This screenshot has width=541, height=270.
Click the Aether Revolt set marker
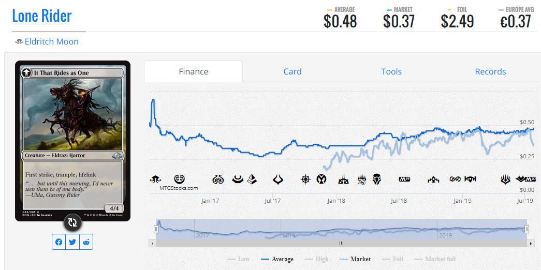[218, 179]
